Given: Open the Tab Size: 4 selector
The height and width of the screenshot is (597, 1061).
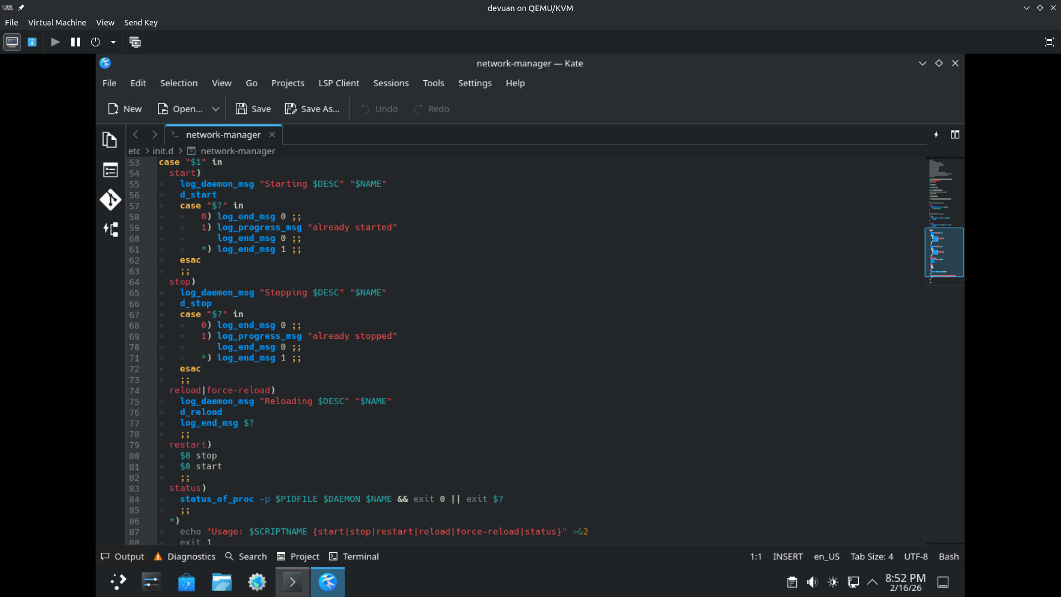Looking at the screenshot, I should [x=871, y=557].
